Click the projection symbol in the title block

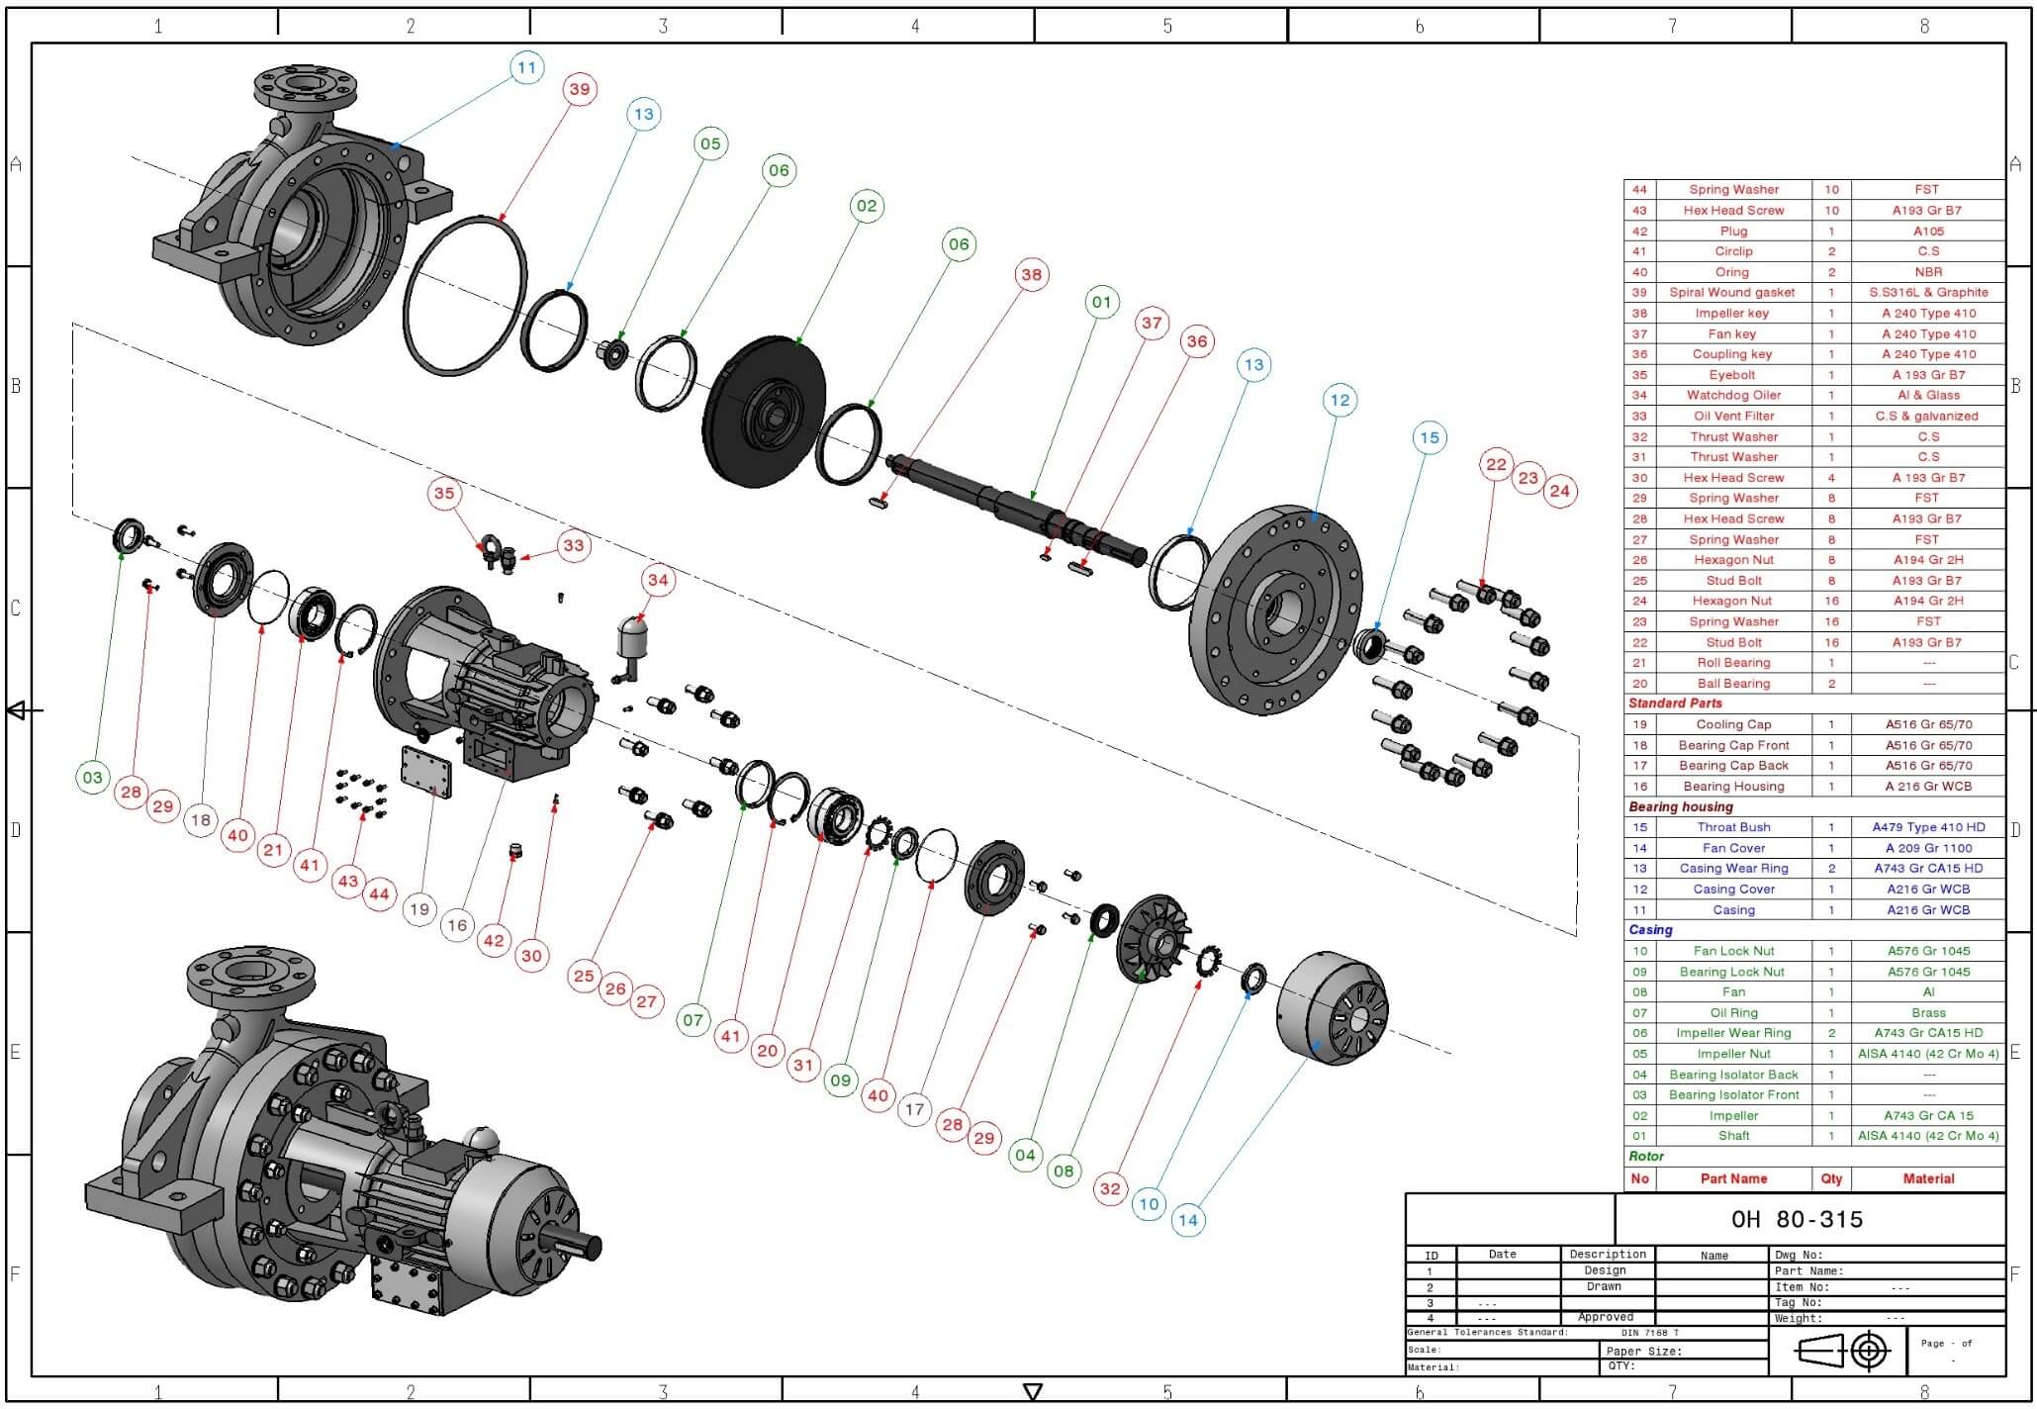coord(1844,1351)
